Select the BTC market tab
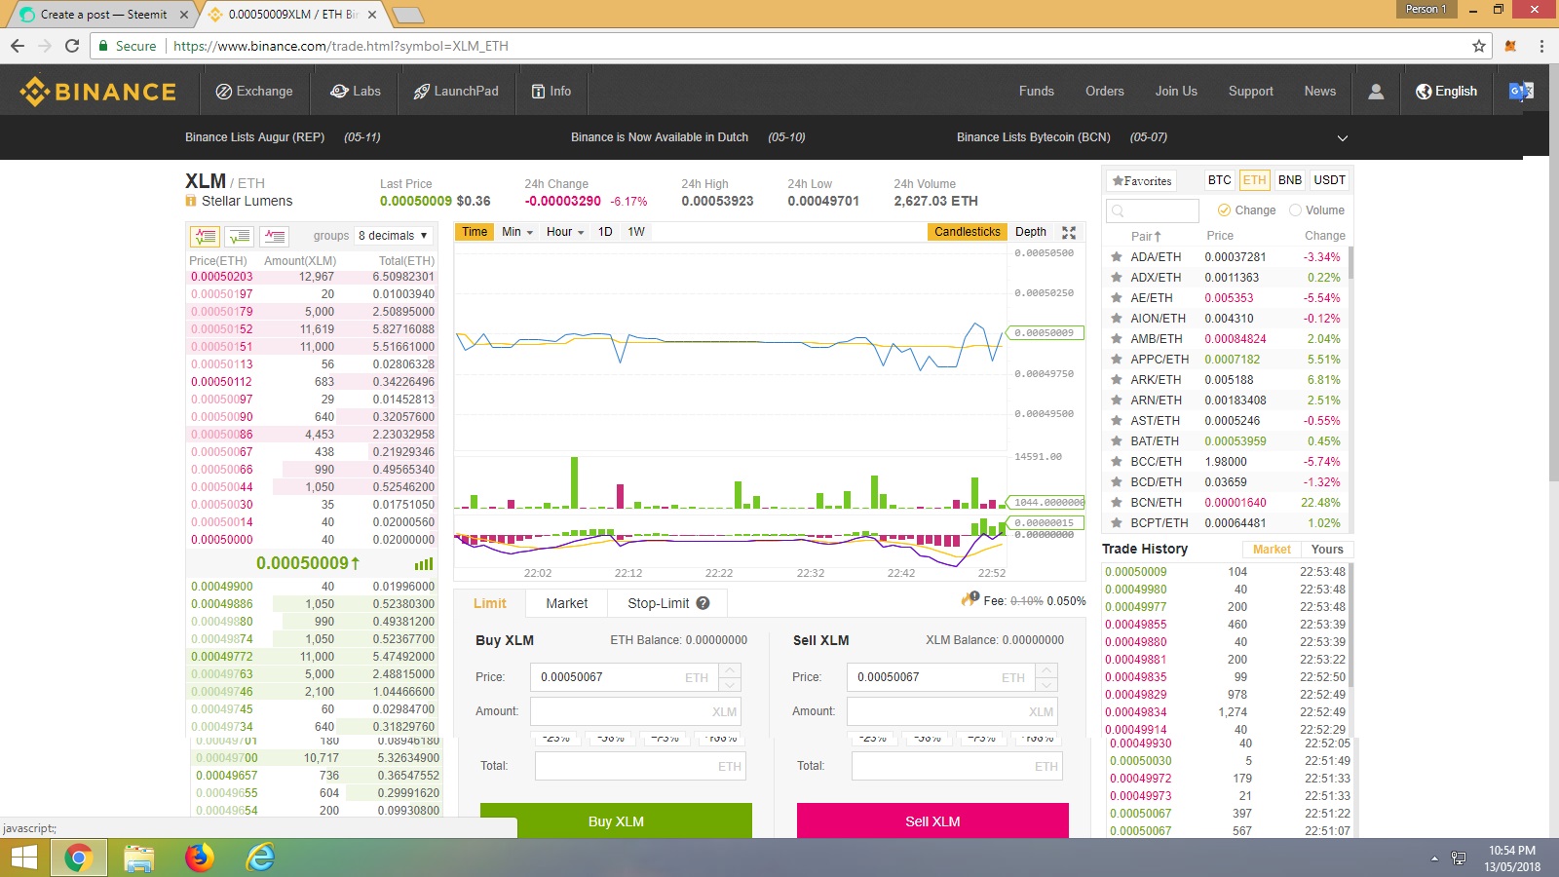Screen dimensions: 1559x877 (x=1219, y=180)
